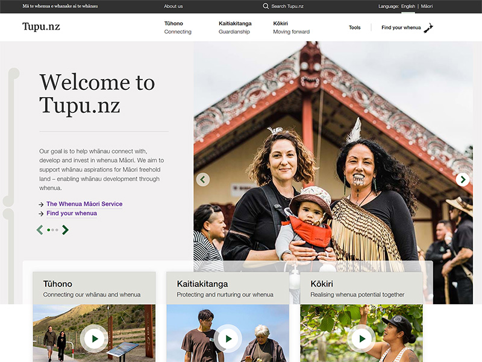The height and width of the screenshot is (362, 482).
Task: Select the first carousel dot indicator
Action: (x=49, y=230)
